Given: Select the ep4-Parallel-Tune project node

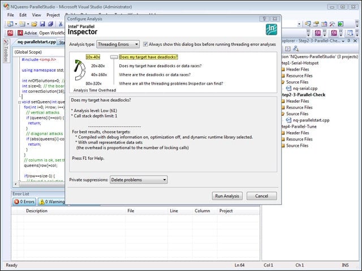Looking at the screenshot, I should click(x=299, y=126).
